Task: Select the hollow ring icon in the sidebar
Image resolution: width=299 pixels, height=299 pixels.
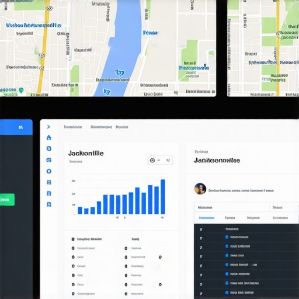Action: pyautogui.click(x=49, y=171)
